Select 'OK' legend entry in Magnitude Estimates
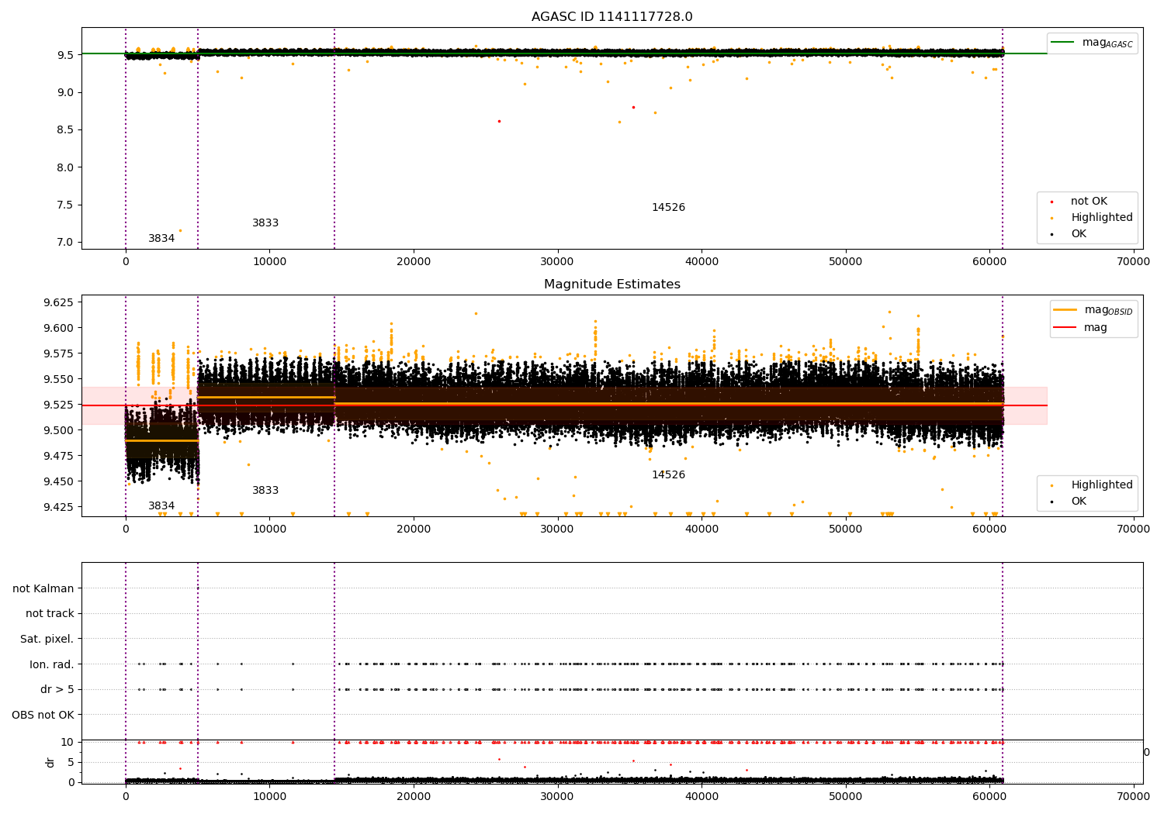 [x=1079, y=502]
